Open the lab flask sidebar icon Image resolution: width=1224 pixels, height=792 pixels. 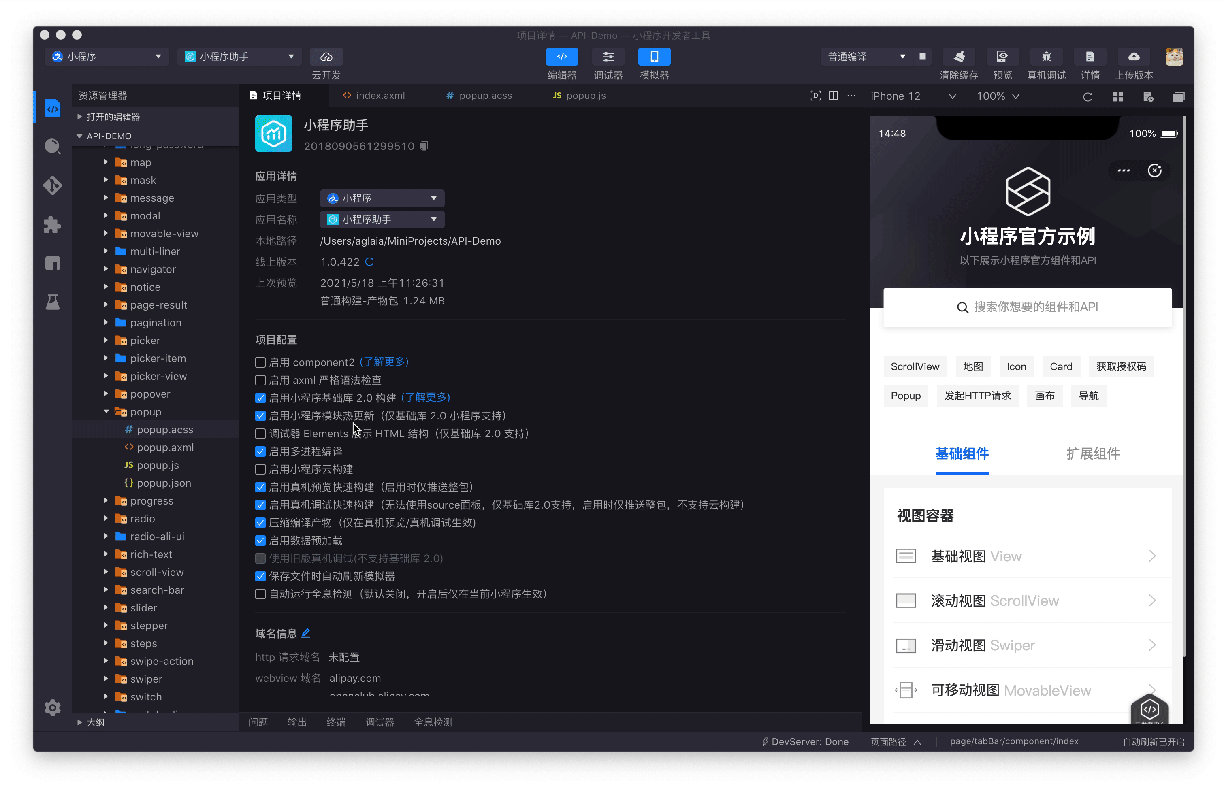[53, 302]
